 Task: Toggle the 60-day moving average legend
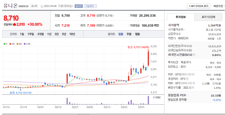[19, 44]
